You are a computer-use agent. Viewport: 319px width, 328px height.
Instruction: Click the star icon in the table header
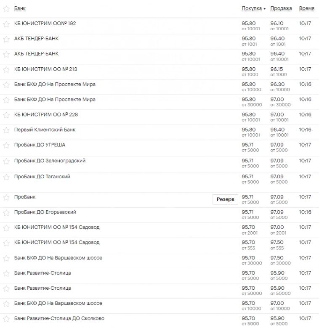6,9
